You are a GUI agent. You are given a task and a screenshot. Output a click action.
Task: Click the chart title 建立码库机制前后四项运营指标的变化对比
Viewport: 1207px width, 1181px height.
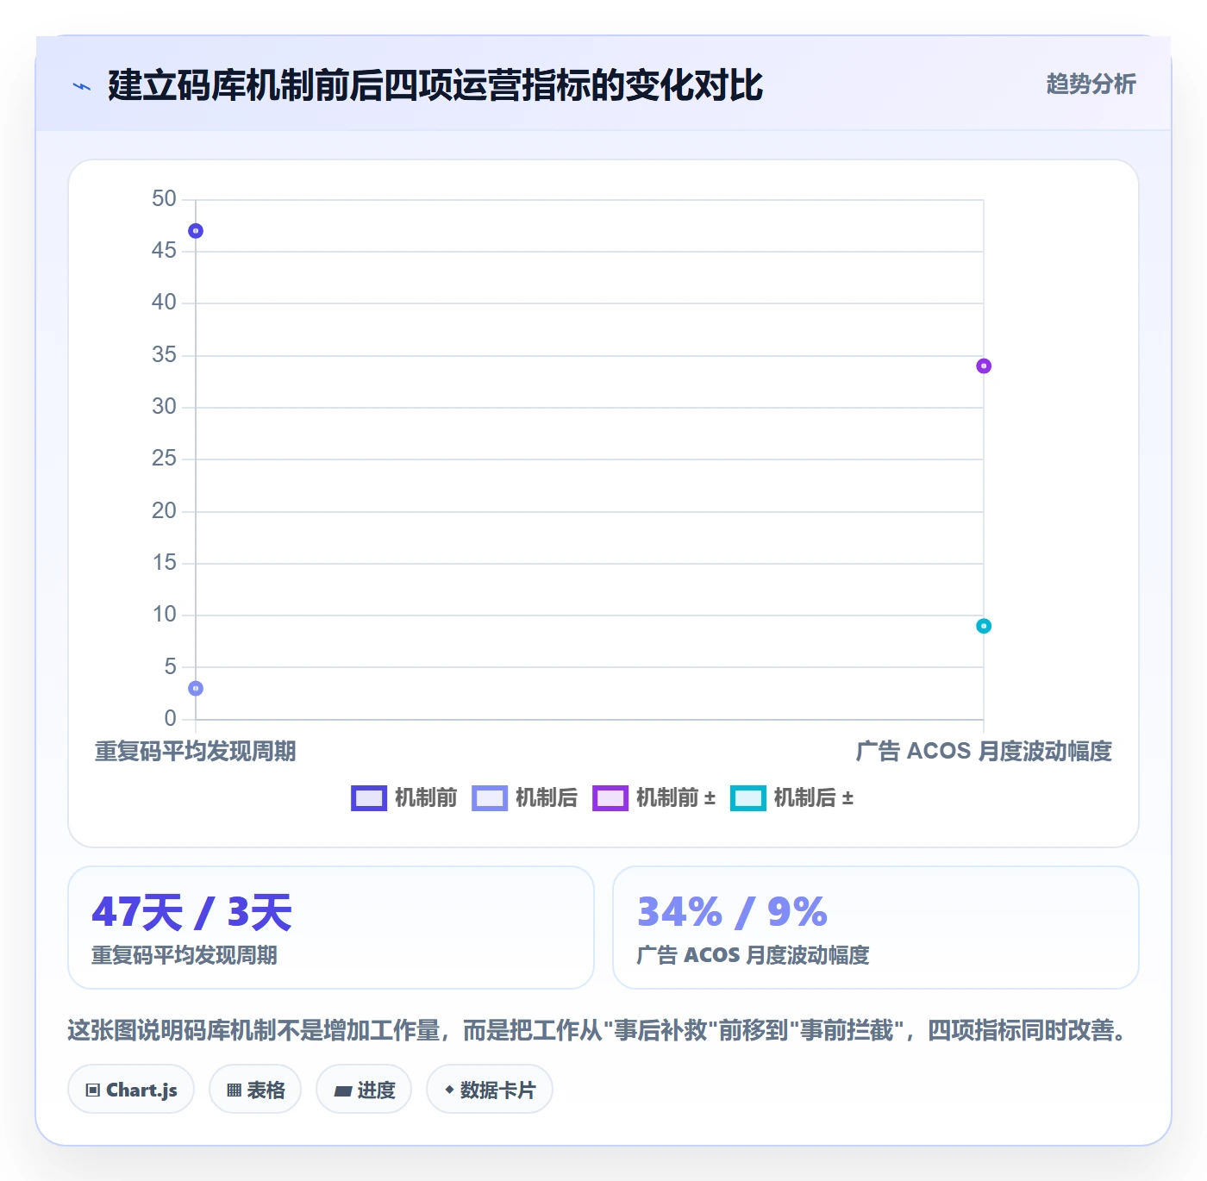[x=435, y=85]
